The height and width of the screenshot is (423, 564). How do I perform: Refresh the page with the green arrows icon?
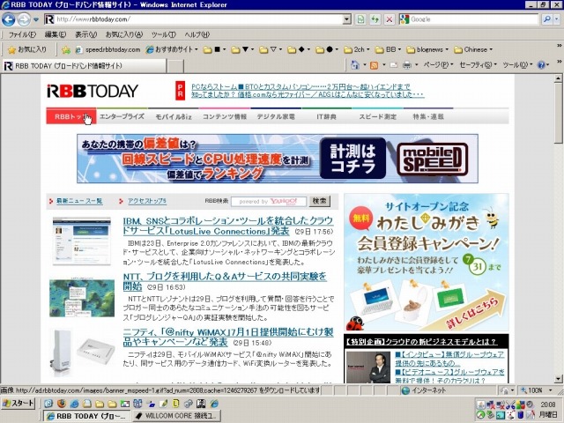375,19
